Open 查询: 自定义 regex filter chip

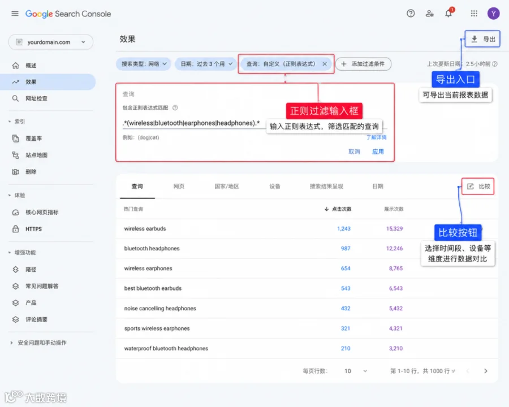281,64
